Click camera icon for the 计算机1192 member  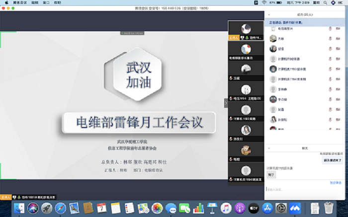338,59
